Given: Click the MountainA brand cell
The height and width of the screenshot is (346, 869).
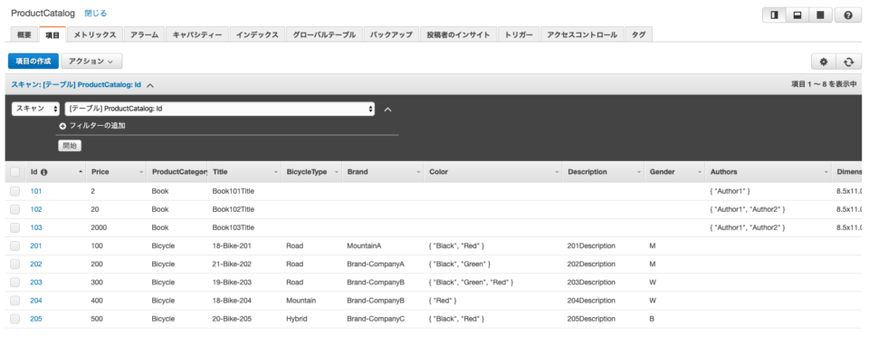Looking at the screenshot, I should click(x=364, y=246).
